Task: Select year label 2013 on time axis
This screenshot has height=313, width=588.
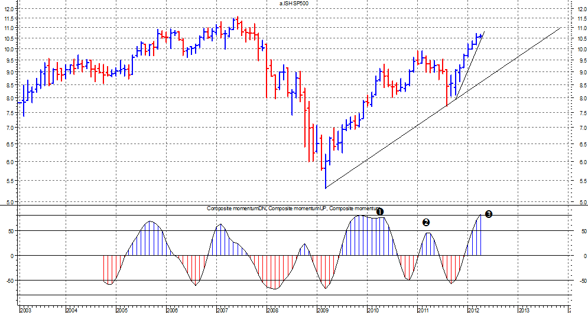Action: (x=524, y=310)
